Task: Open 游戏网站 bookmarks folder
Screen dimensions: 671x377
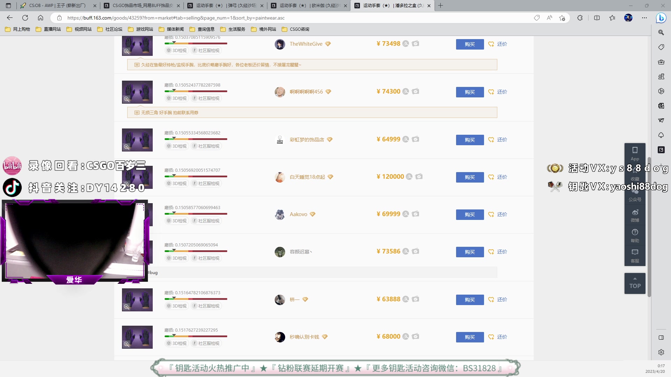Action: 140,29
